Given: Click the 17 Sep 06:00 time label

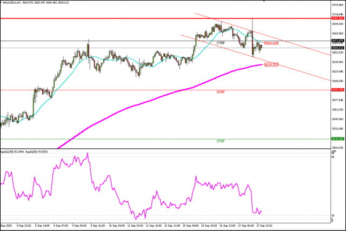Looking at the screenshot, I should (x=246, y=226).
